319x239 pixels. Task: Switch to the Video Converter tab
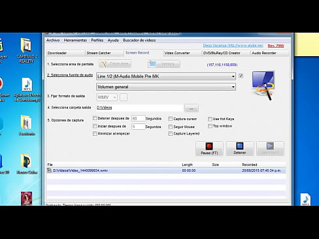click(x=182, y=53)
